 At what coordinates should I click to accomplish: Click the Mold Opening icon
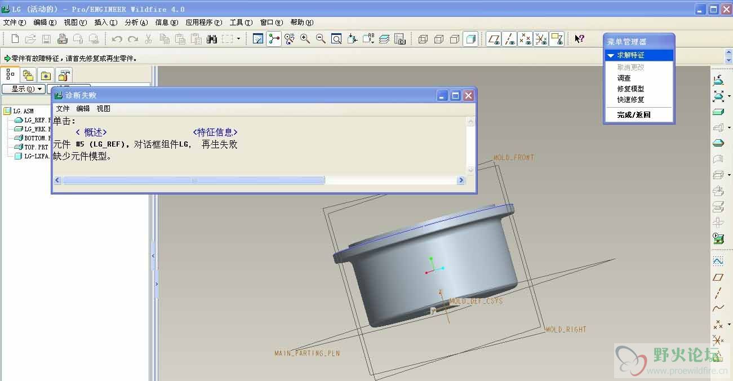point(718,206)
